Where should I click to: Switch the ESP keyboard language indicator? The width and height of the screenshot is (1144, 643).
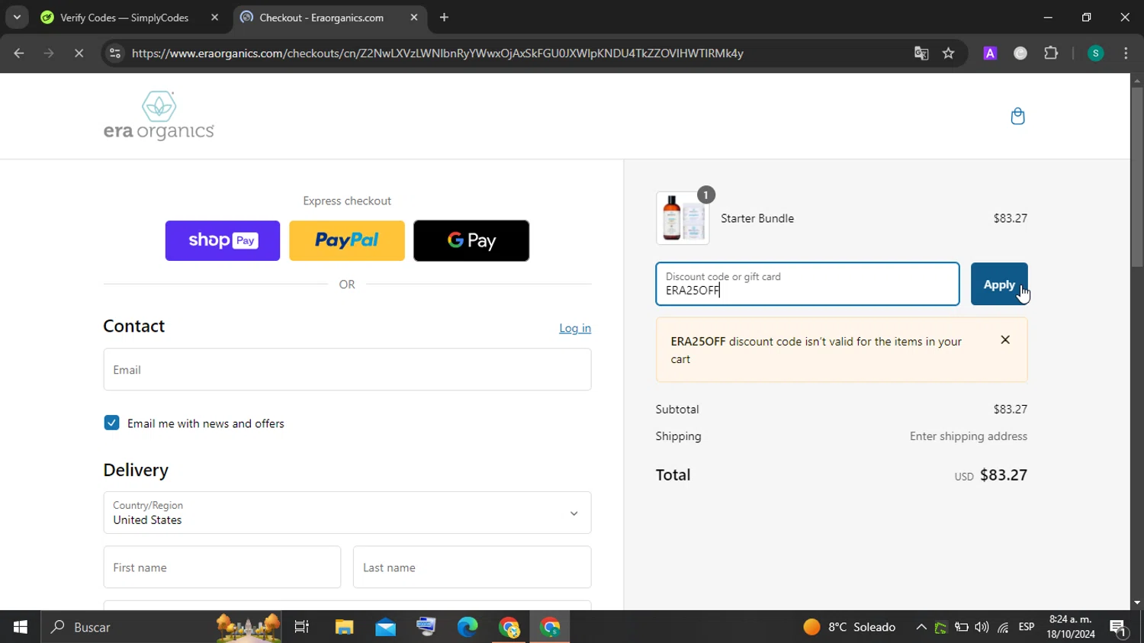coord(1027,627)
